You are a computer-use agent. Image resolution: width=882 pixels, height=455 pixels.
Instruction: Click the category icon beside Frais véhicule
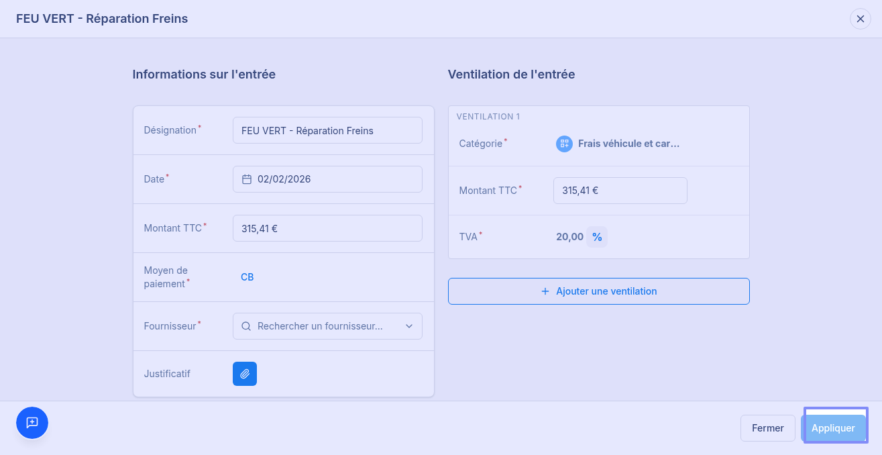coord(564,144)
